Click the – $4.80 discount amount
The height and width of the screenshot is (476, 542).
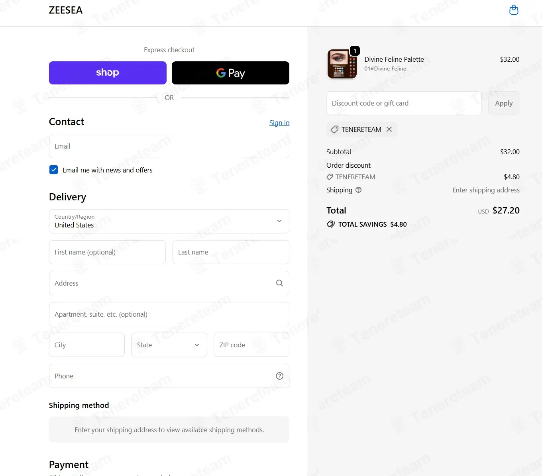click(x=509, y=177)
